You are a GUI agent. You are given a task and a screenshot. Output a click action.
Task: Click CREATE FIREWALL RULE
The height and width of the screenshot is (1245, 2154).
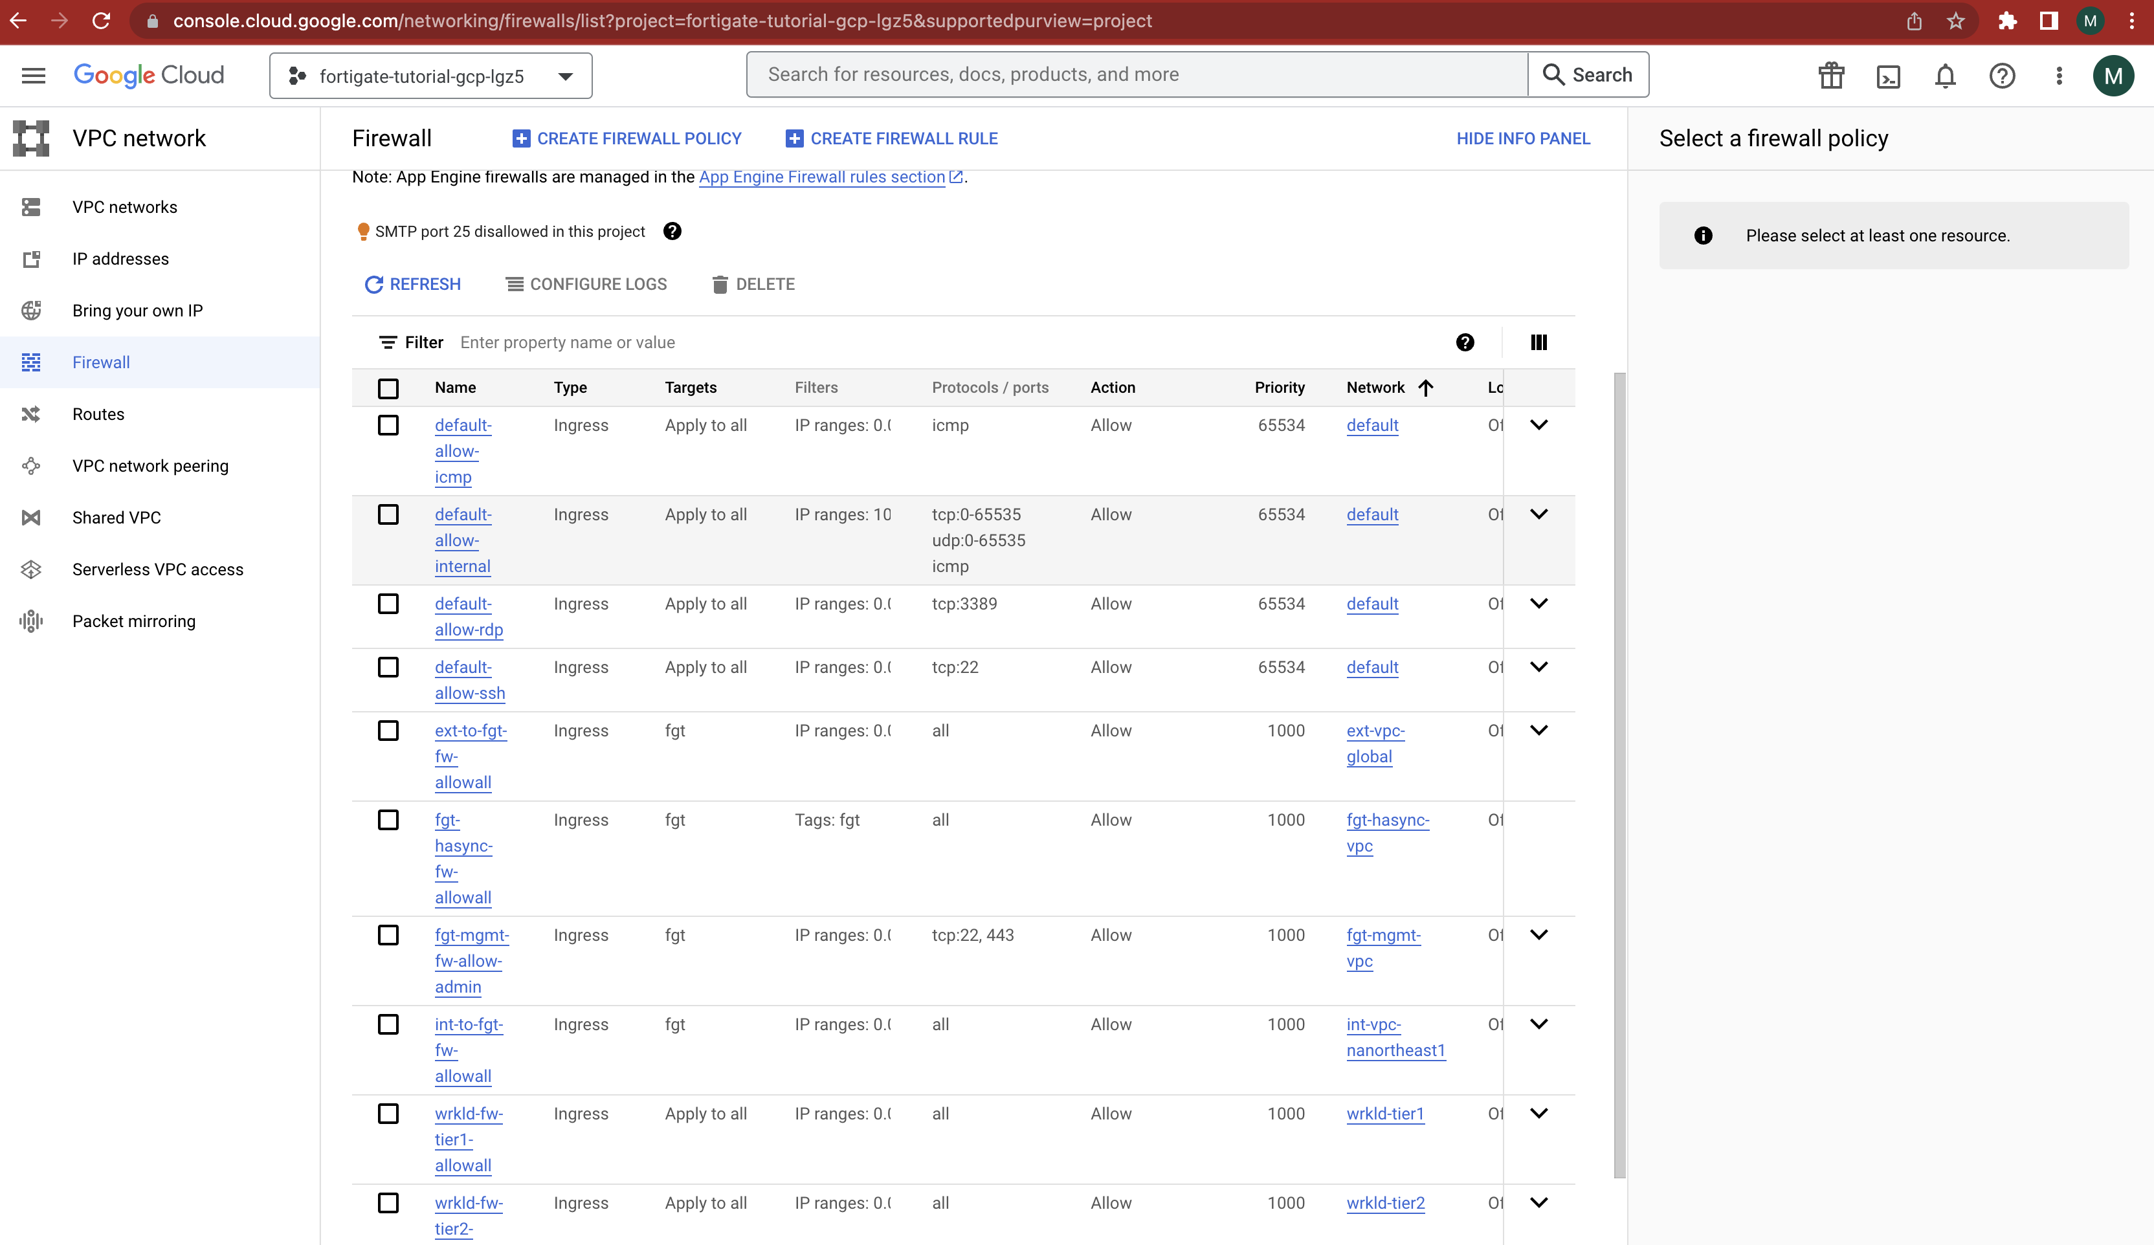click(891, 138)
